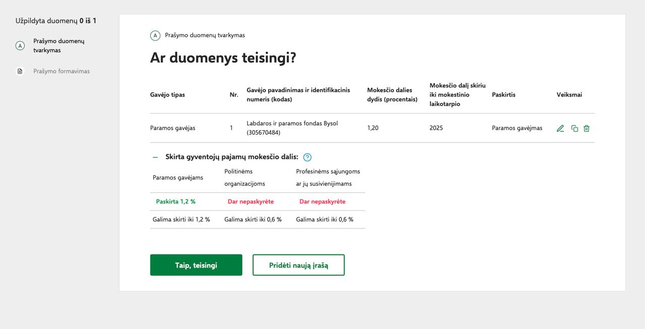
Task: Confirm with the 'Taip, teisingi' button
Action: tap(196, 265)
